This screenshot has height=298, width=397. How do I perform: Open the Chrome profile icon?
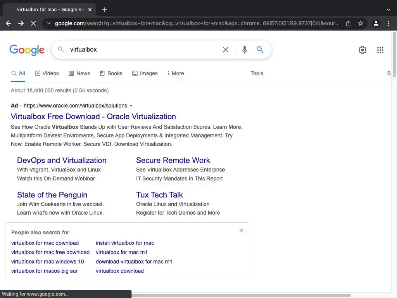[x=376, y=23]
